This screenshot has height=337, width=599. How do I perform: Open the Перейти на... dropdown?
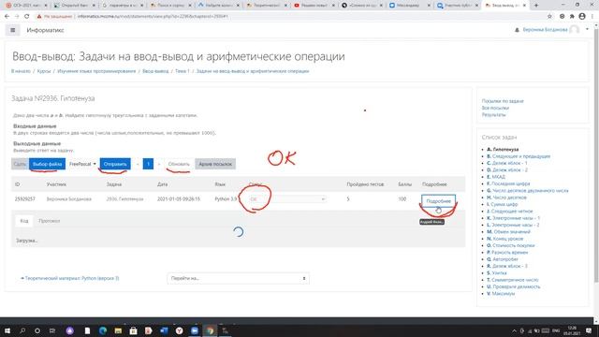click(x=238, y=278)
